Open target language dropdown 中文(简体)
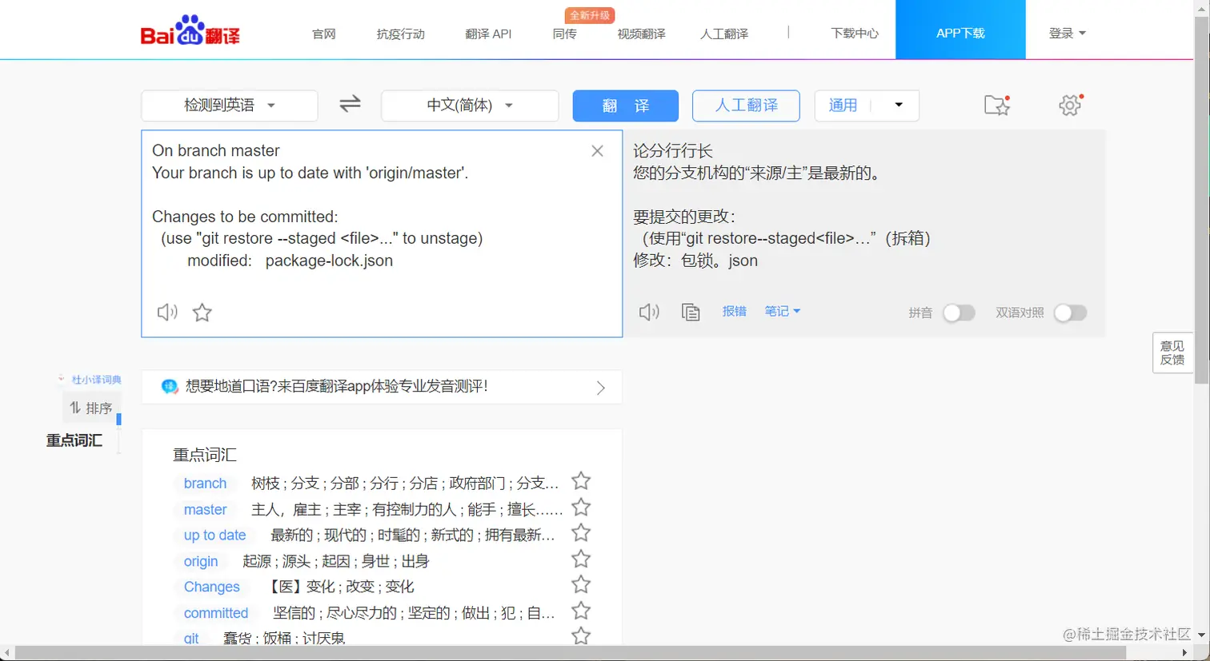This screenshot has height=661, width=1210. tap(470, 106)
